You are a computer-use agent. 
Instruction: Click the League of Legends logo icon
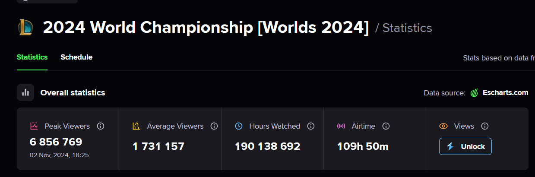point(25,28)
